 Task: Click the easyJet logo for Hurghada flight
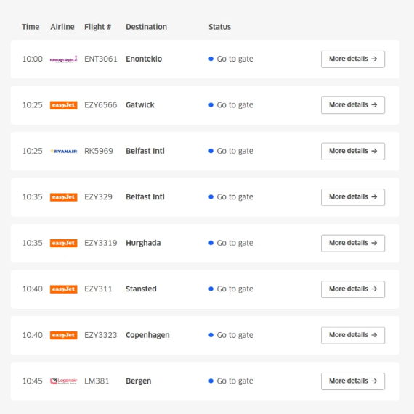click(x=63, y=243)
